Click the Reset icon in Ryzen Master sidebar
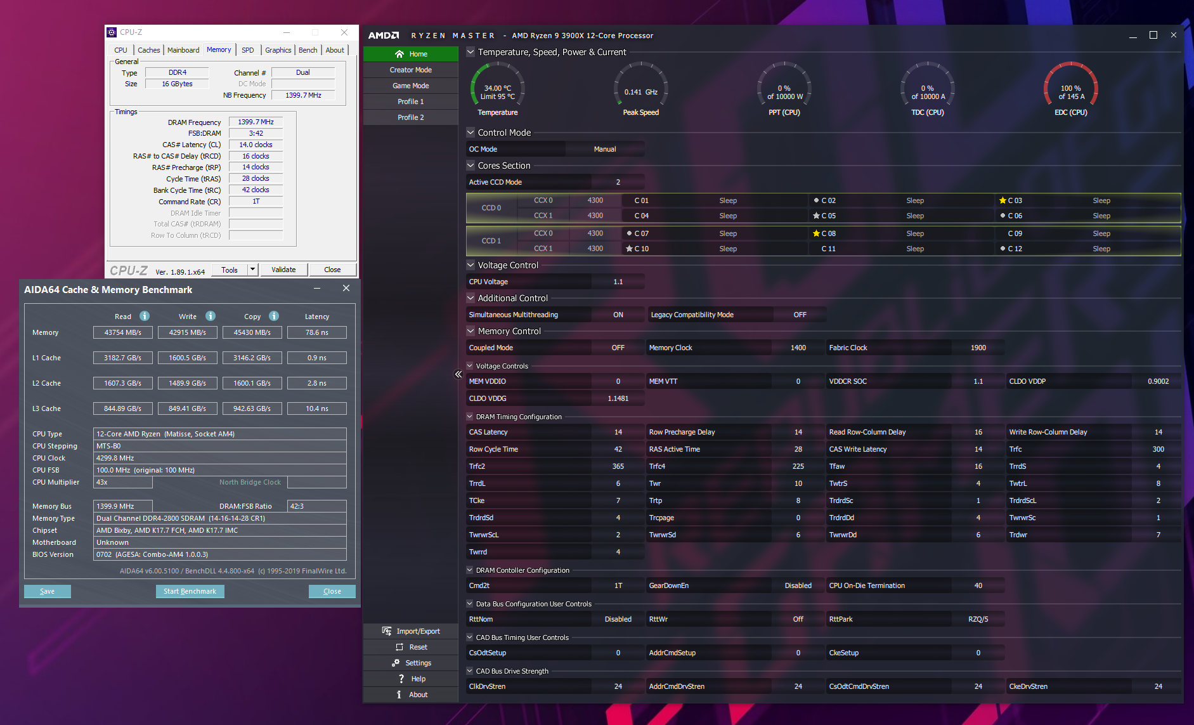 [x=399, y=647]
